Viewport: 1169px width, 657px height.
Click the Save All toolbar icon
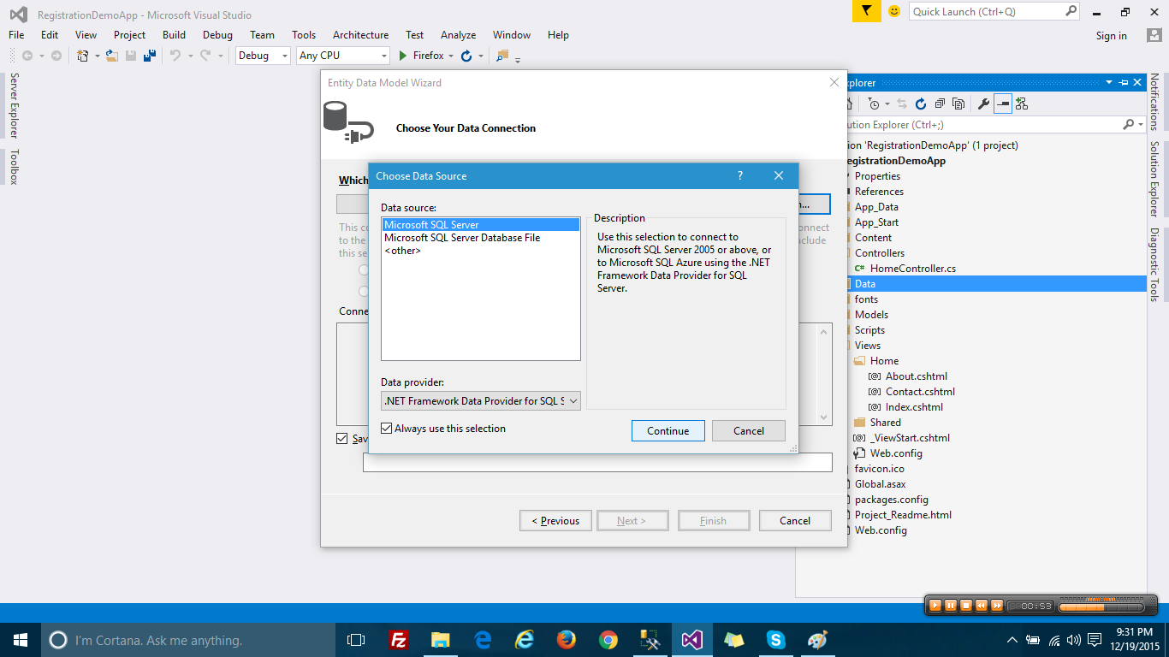tap(150, 55)
